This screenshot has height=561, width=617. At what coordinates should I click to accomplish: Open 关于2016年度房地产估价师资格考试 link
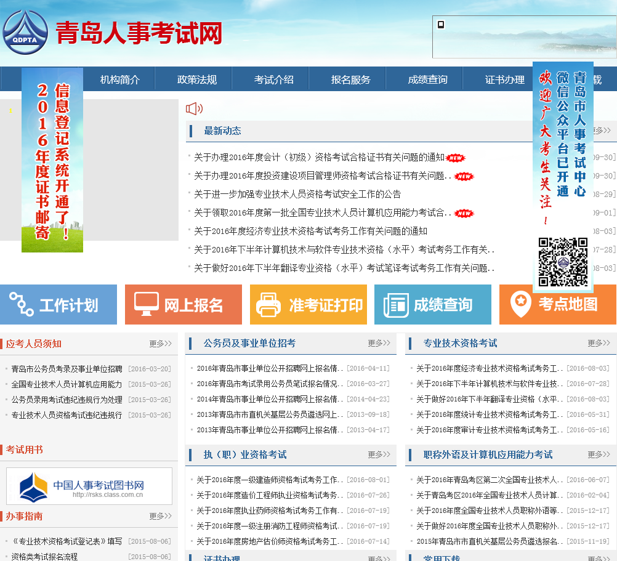click(270, 541)
